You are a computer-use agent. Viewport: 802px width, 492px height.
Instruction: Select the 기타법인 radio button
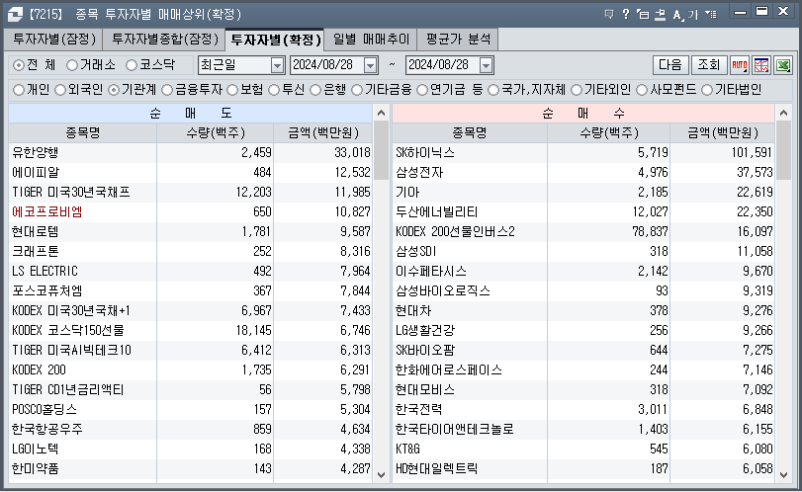pos(707,90)
